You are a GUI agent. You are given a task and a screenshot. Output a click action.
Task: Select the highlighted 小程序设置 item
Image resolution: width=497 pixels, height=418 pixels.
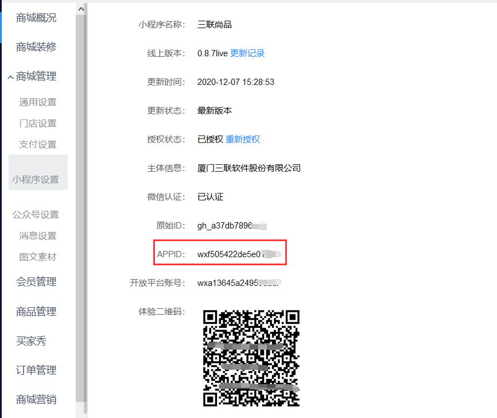click(38, 172)
